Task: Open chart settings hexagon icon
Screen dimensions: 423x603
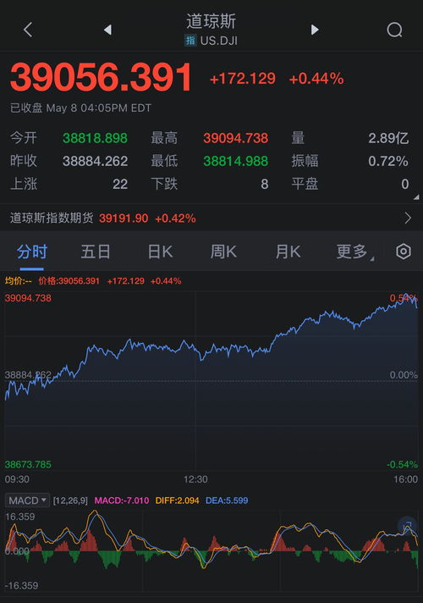Action: coord(404,252)
